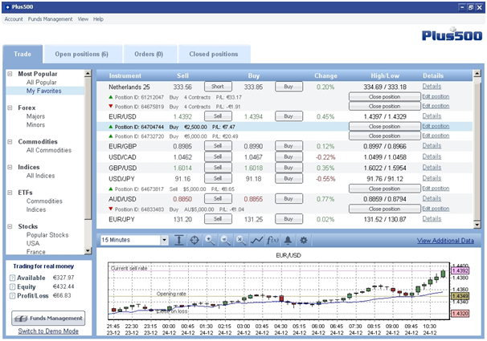This screenshot has width=487, height=341.
Task: Activate the crosshair tool on chart
Action: 194,240
